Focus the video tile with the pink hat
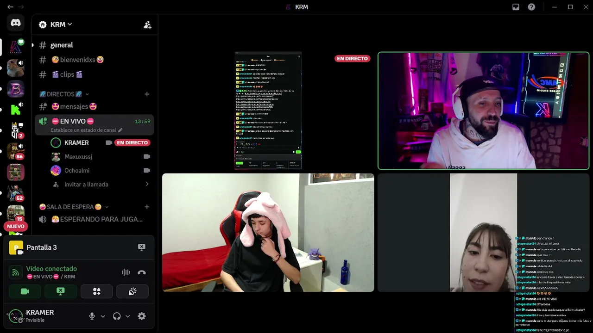This screenshot has height=333, width=593. coord(268,233)
